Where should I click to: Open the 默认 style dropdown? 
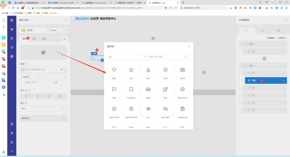64,109
